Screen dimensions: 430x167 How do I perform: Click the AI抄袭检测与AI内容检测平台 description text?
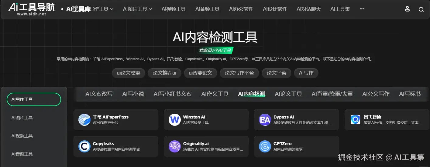point(116,149)
